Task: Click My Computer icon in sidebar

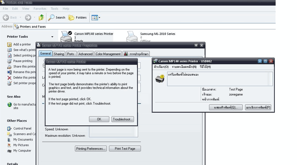Action: click(9, 151)
